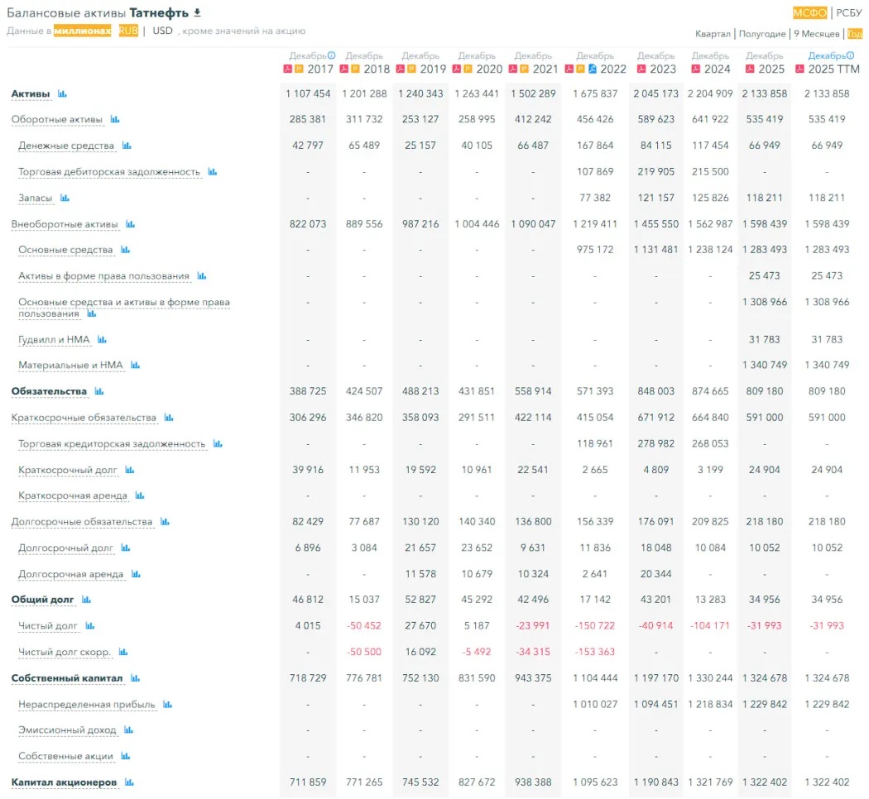Switch the currency to USD

point(162,31)
